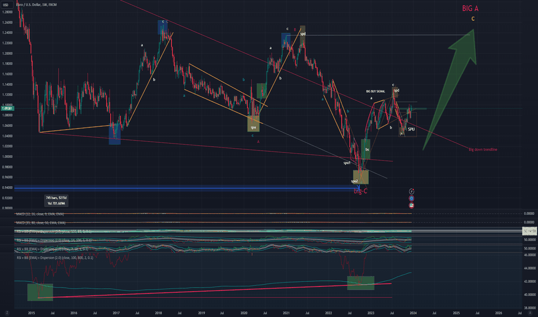Click 2016 on the time axis
538x317 pixels.
74,313
